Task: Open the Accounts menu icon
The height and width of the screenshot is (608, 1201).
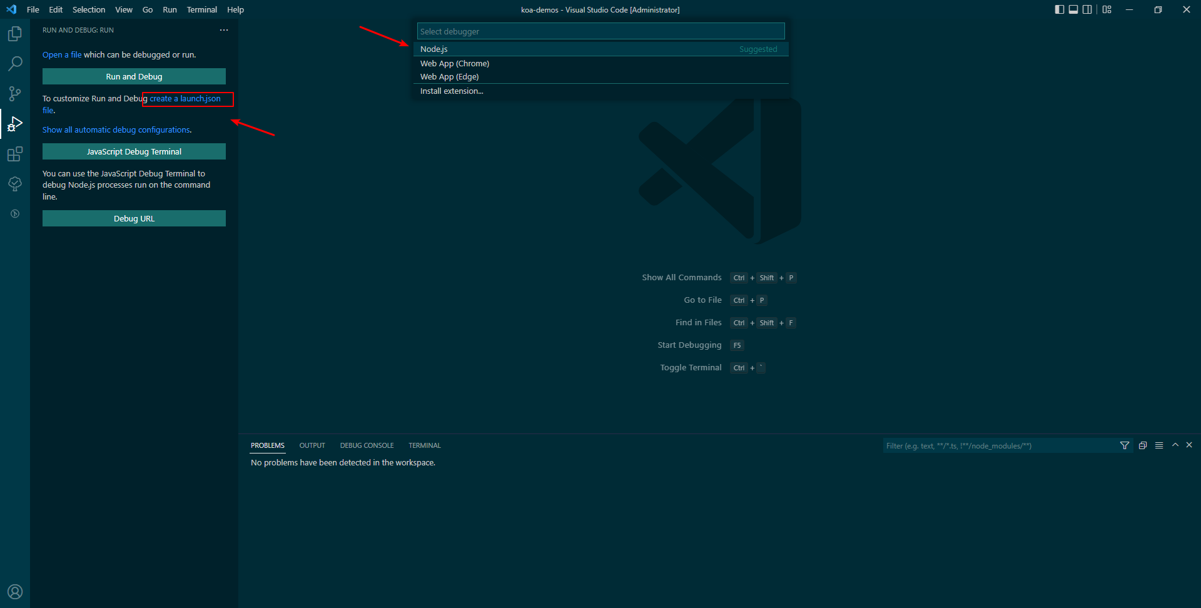Action: [15, 592]
